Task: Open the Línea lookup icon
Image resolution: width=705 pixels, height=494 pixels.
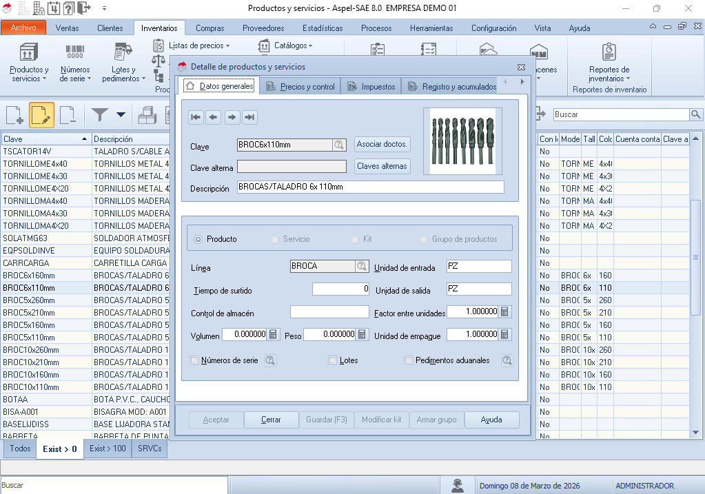Action: pyautogui.click(x=362, y=267)
